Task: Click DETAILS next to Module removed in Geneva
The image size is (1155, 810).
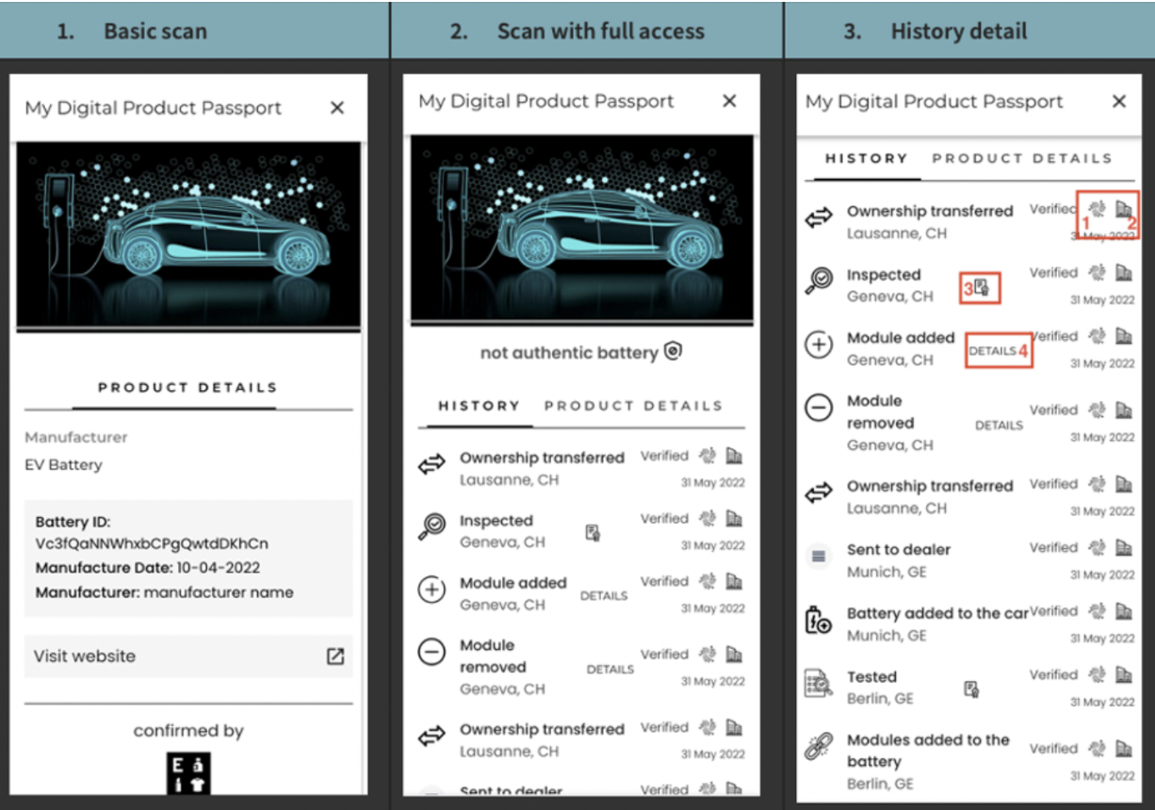Action: tap(999, 425)
